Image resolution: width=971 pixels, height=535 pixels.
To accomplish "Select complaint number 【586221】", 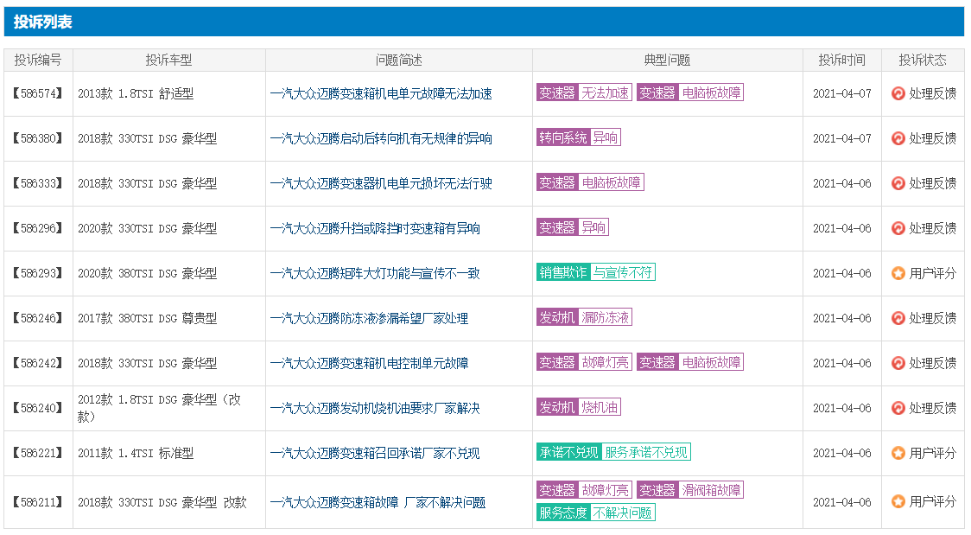I will (38, 453).
